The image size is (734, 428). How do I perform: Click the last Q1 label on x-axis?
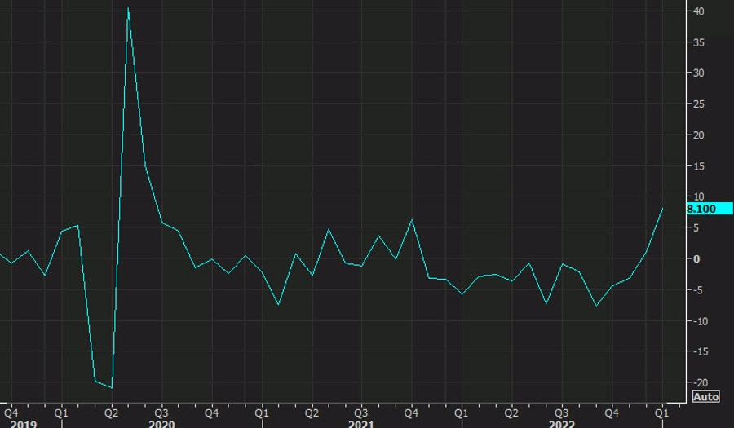click(661, 413)
